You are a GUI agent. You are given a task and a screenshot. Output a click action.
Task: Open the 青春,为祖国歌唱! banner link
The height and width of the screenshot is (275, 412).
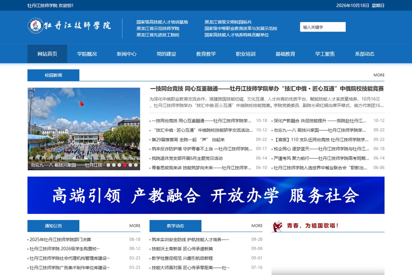pos(313,226)
